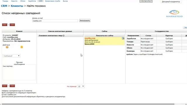Viewport: 187px width, 105px height.
Task: Go to previous page using bottom << button
Action: coord(5,86)
